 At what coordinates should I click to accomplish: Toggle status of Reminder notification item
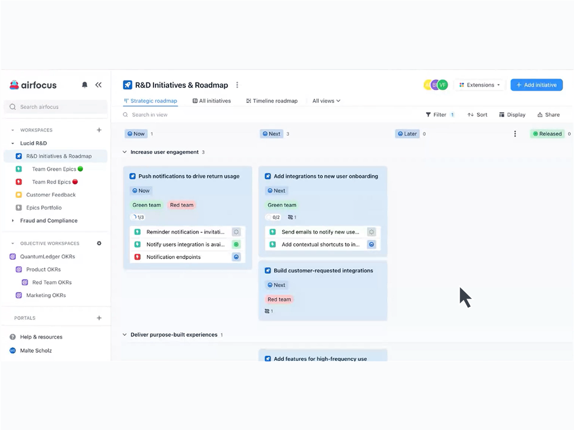(x=236, y=232)
